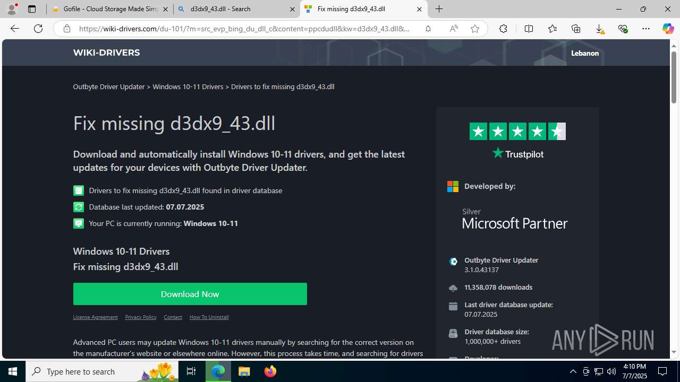Click the WIKI-DRIVERS site logo
Image resolution: width=680 pixels, height=382 pixels.
pyautogui.click(x=106, y=53)
